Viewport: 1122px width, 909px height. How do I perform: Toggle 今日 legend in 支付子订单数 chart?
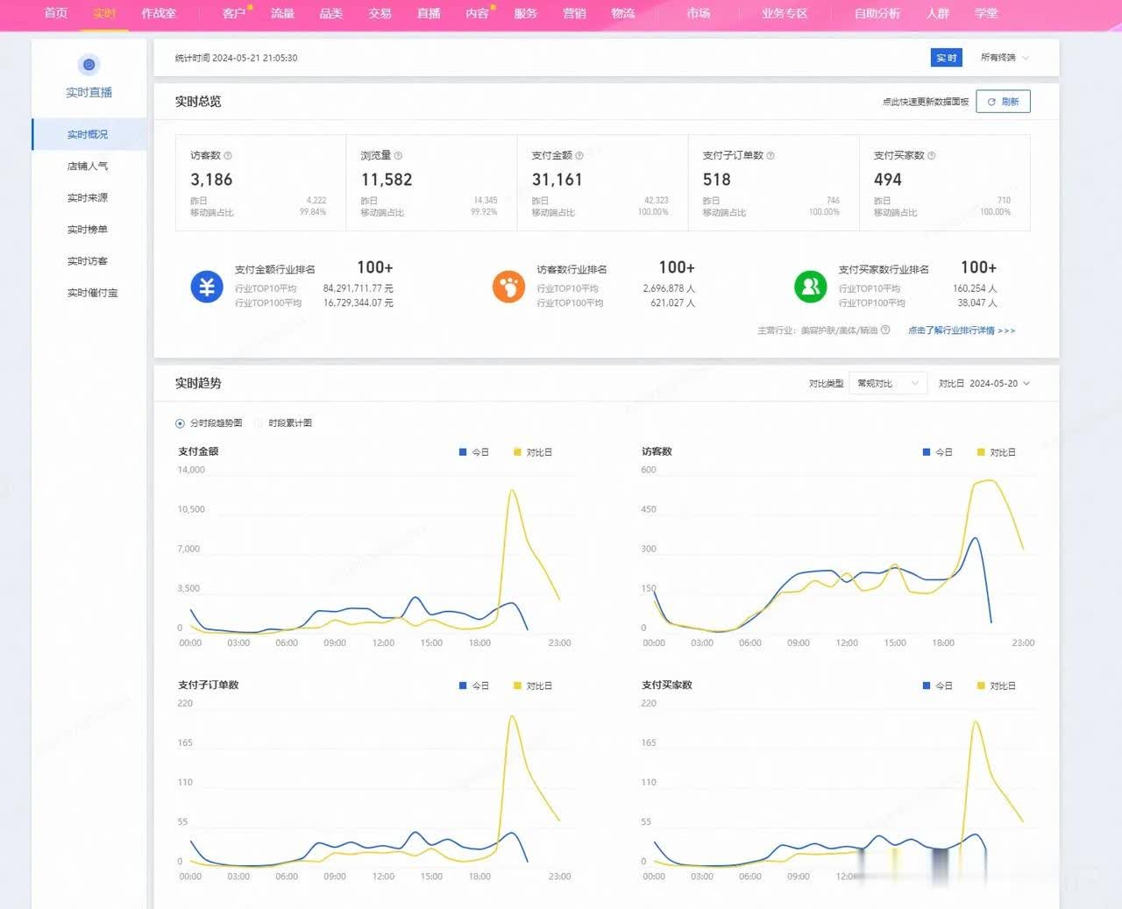[x=474, y=685]
